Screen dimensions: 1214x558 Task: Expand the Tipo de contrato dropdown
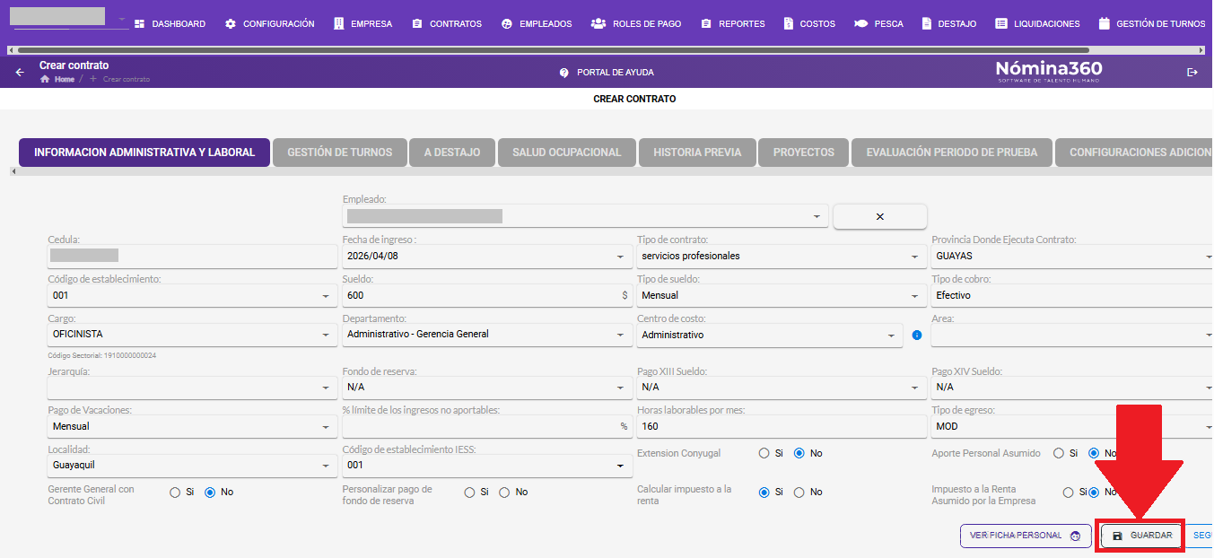click(x=782, y=257)
